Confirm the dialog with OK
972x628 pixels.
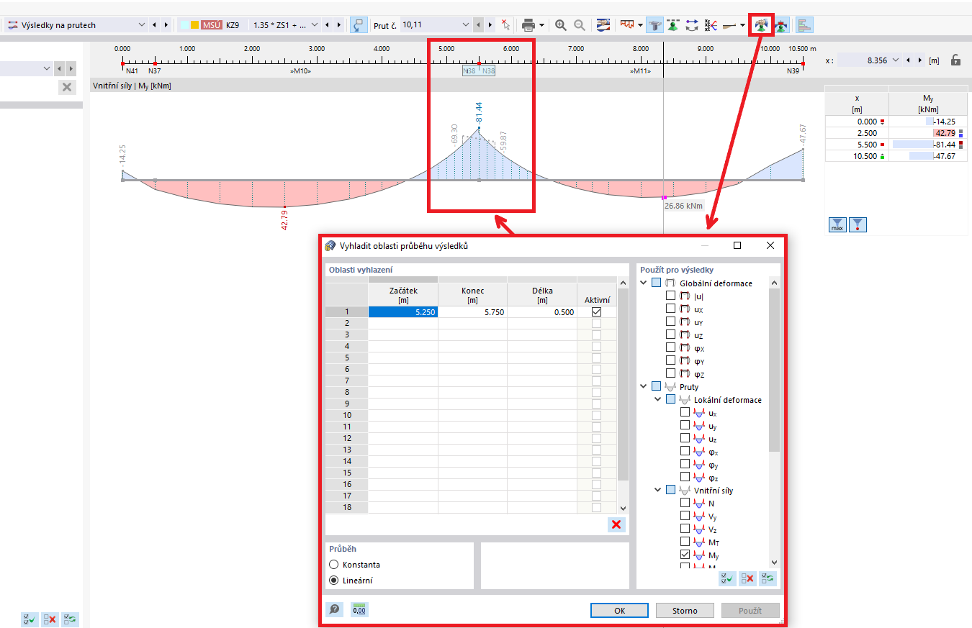point(619,610)
